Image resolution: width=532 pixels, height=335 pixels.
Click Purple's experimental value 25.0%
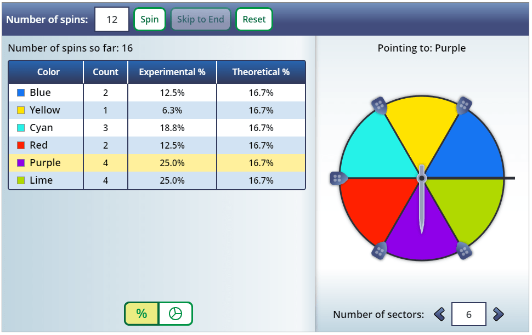[x=172, y=163]
